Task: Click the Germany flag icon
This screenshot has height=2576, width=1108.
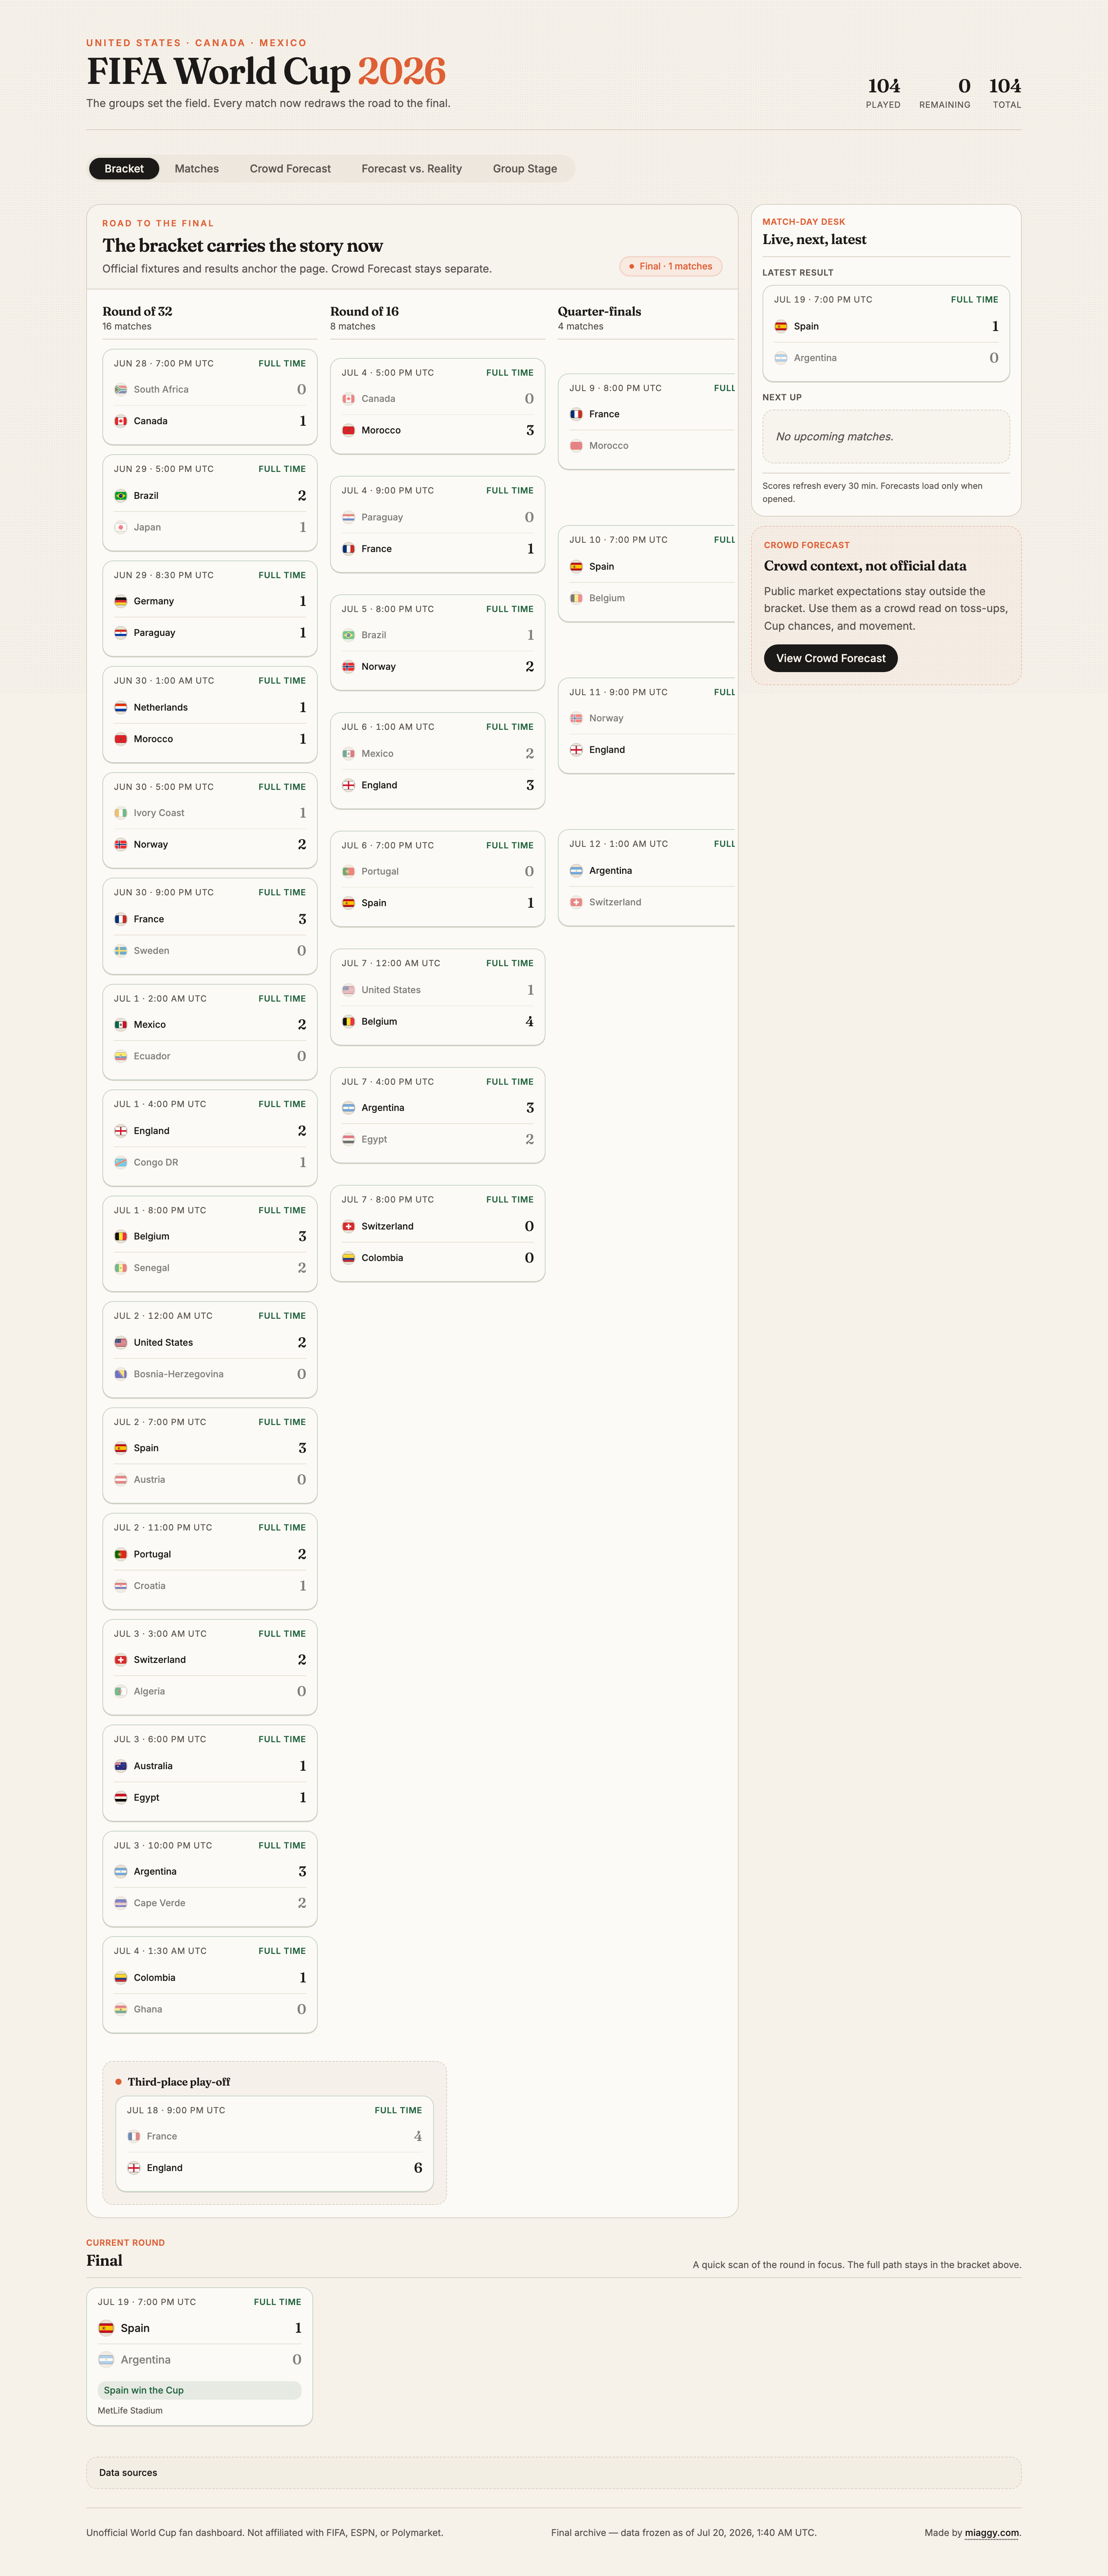Action: [121, 601]
